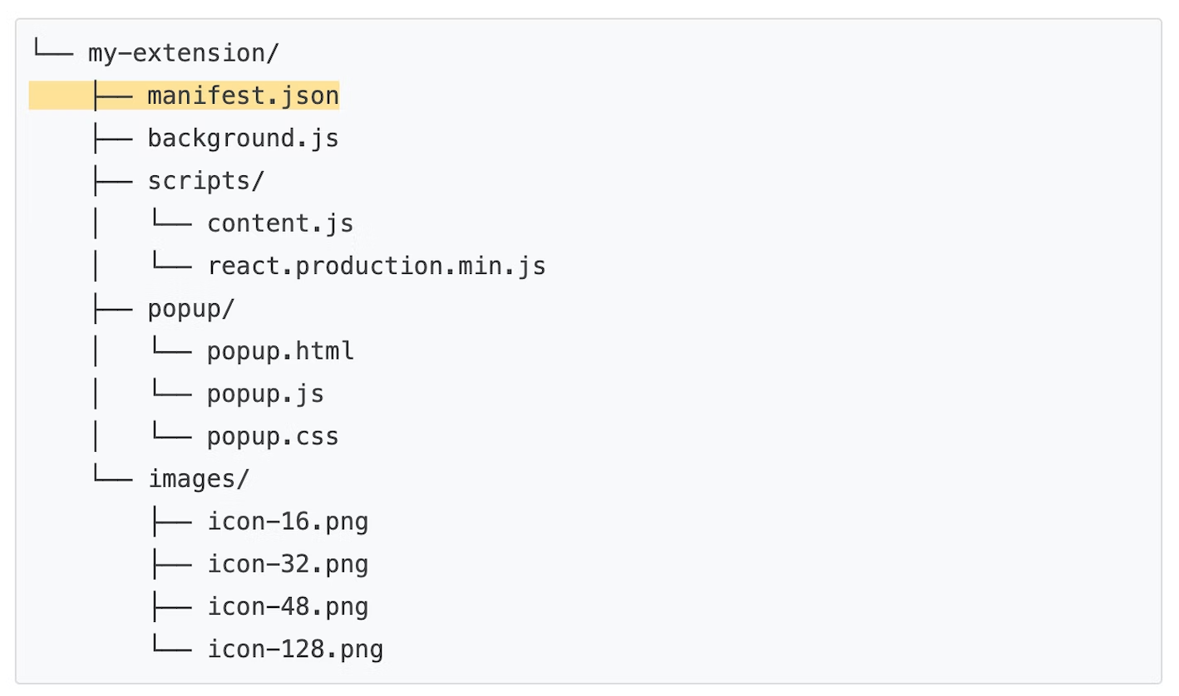Click the popup.css file entry
Image resolution: width=1179 pixels, height=696 pixels.
point(273,436)
